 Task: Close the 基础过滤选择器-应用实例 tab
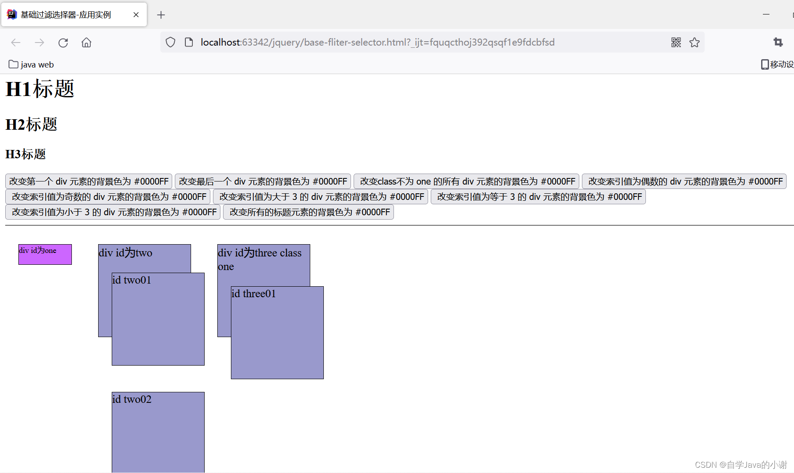tap(136, 15)
